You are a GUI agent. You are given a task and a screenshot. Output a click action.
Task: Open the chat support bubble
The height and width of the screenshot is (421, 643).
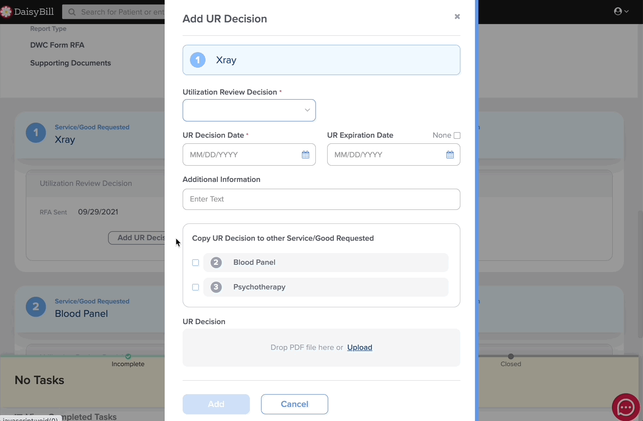626,408
